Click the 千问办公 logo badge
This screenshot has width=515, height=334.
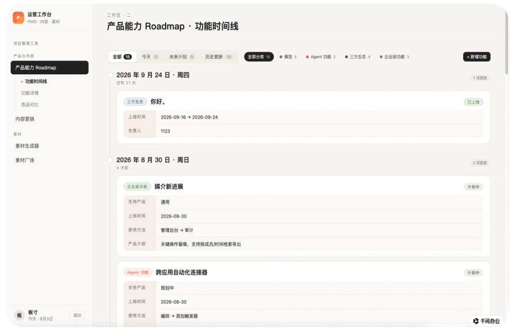[x=486, y=321]
